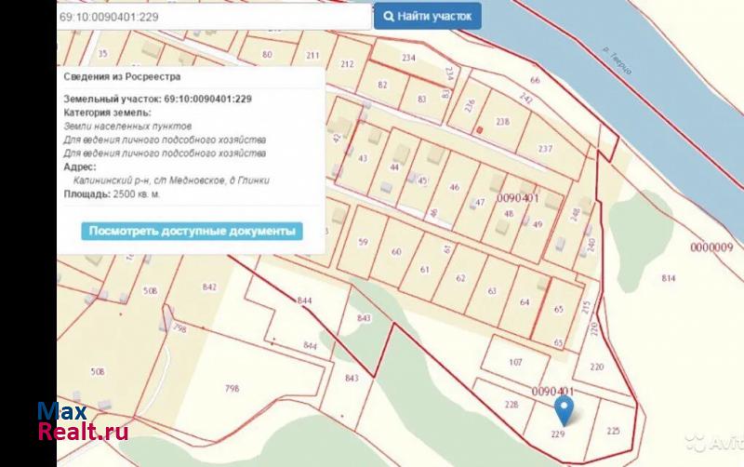The width and height of the screenshot is (744, 467).
Task: Select parcel 46 on the map
Action: point(454,187)
